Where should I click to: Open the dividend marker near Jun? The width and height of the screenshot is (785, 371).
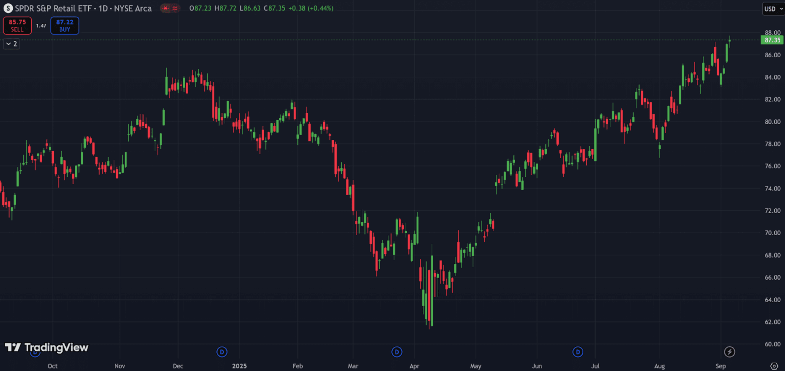click(x=578, y=352)
